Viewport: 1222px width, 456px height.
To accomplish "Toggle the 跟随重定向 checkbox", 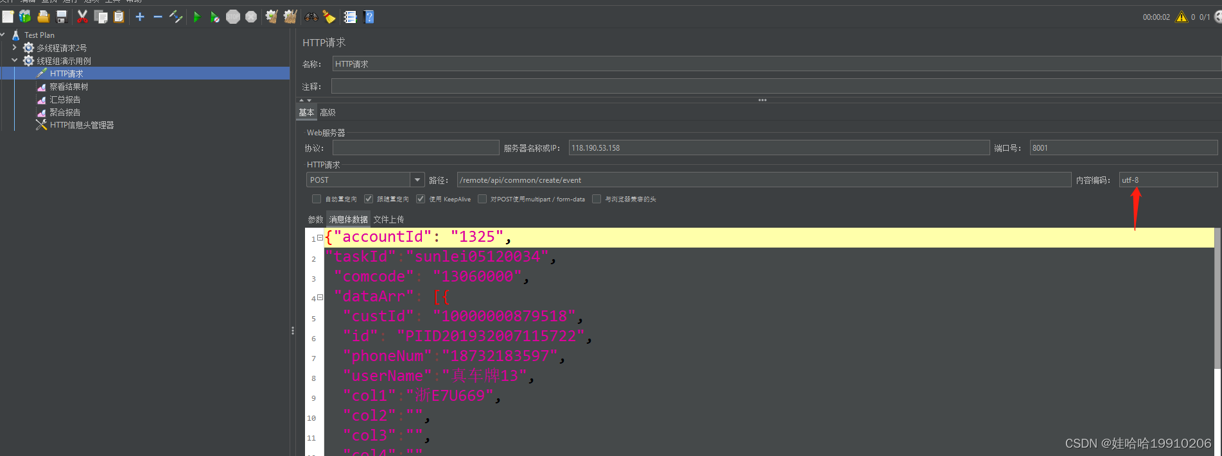I will (369, 199).
